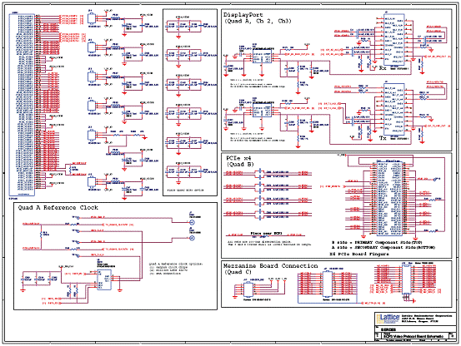
Task: Select the small Mezzanine power connector symbol
Action: (x=248, y=289)
